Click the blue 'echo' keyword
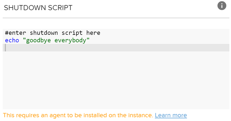The width and height of the screenshot is (231, 121). pos(12,40)
